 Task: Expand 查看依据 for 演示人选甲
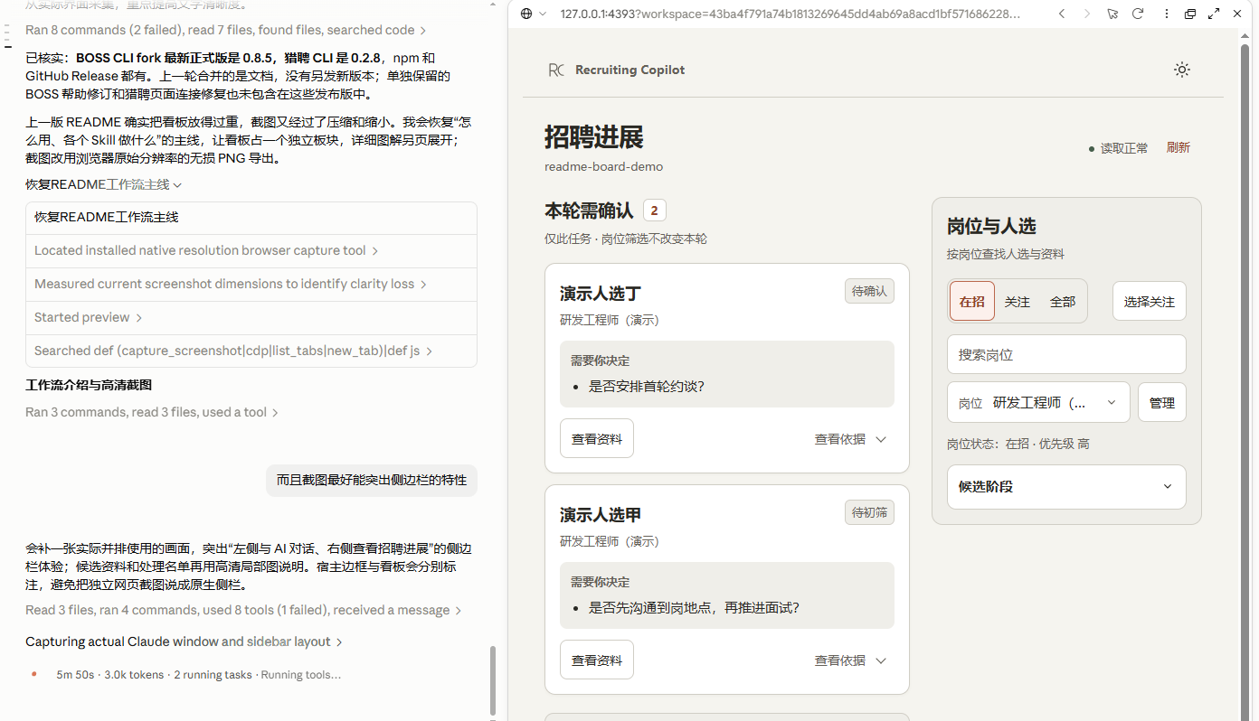850,660
